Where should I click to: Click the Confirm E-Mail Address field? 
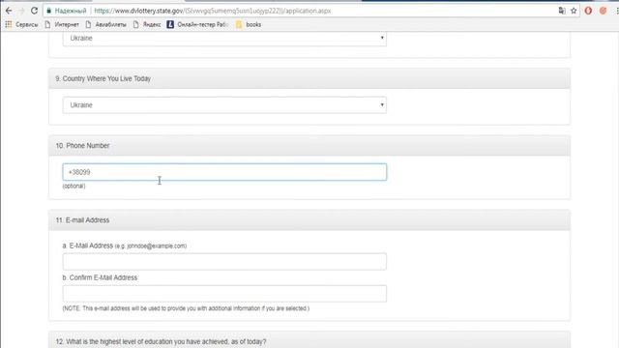(224, 294)
